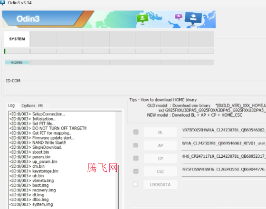
Task: Click the empty USERDATA path field
Action: (x=224, y=184)
